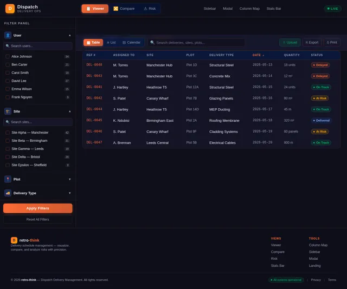
Task: Enable the Site Gamma — Leeds checkbox
Action: tap(7, 149)
